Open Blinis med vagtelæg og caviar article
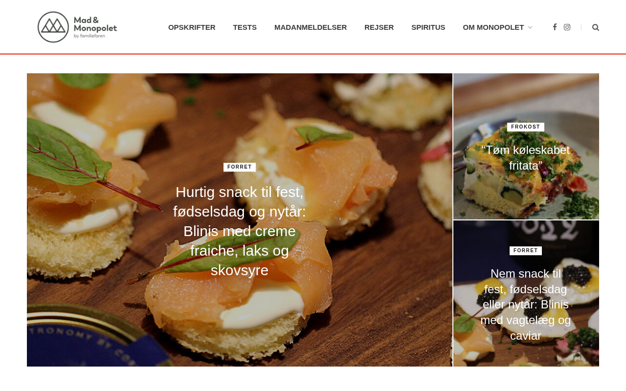 tap(526, 304)
